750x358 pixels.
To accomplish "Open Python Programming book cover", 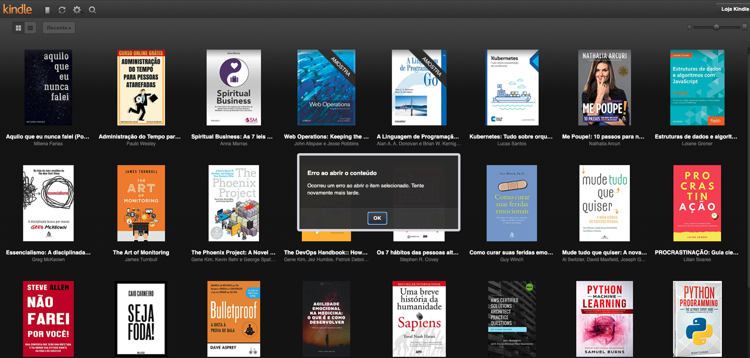I will [x=697, y=319].
